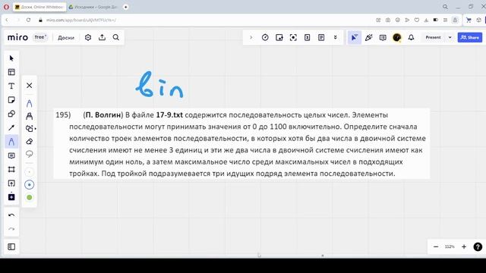Toggle collaborators' cursors visibility
The width and height of the screenshot is (486, 273).
click(x=354, y=37)
